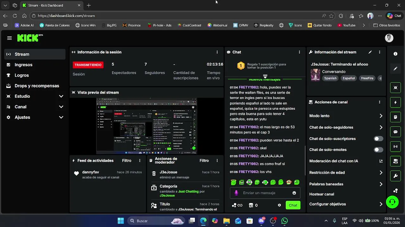Image resolution: width=405 pixels, height=227 pixels.
Task: Open Filtro in Acciones de moderador
Action: [204, 160]
